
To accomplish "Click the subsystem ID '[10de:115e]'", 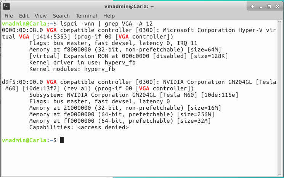I will [x=220, y=95].
